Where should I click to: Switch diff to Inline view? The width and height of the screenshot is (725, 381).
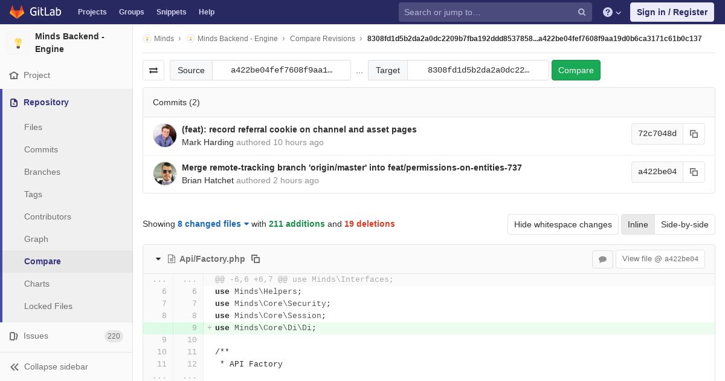point(637,224)
